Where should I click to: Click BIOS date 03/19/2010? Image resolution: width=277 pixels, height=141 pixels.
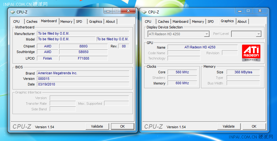[x=83, y=85]
